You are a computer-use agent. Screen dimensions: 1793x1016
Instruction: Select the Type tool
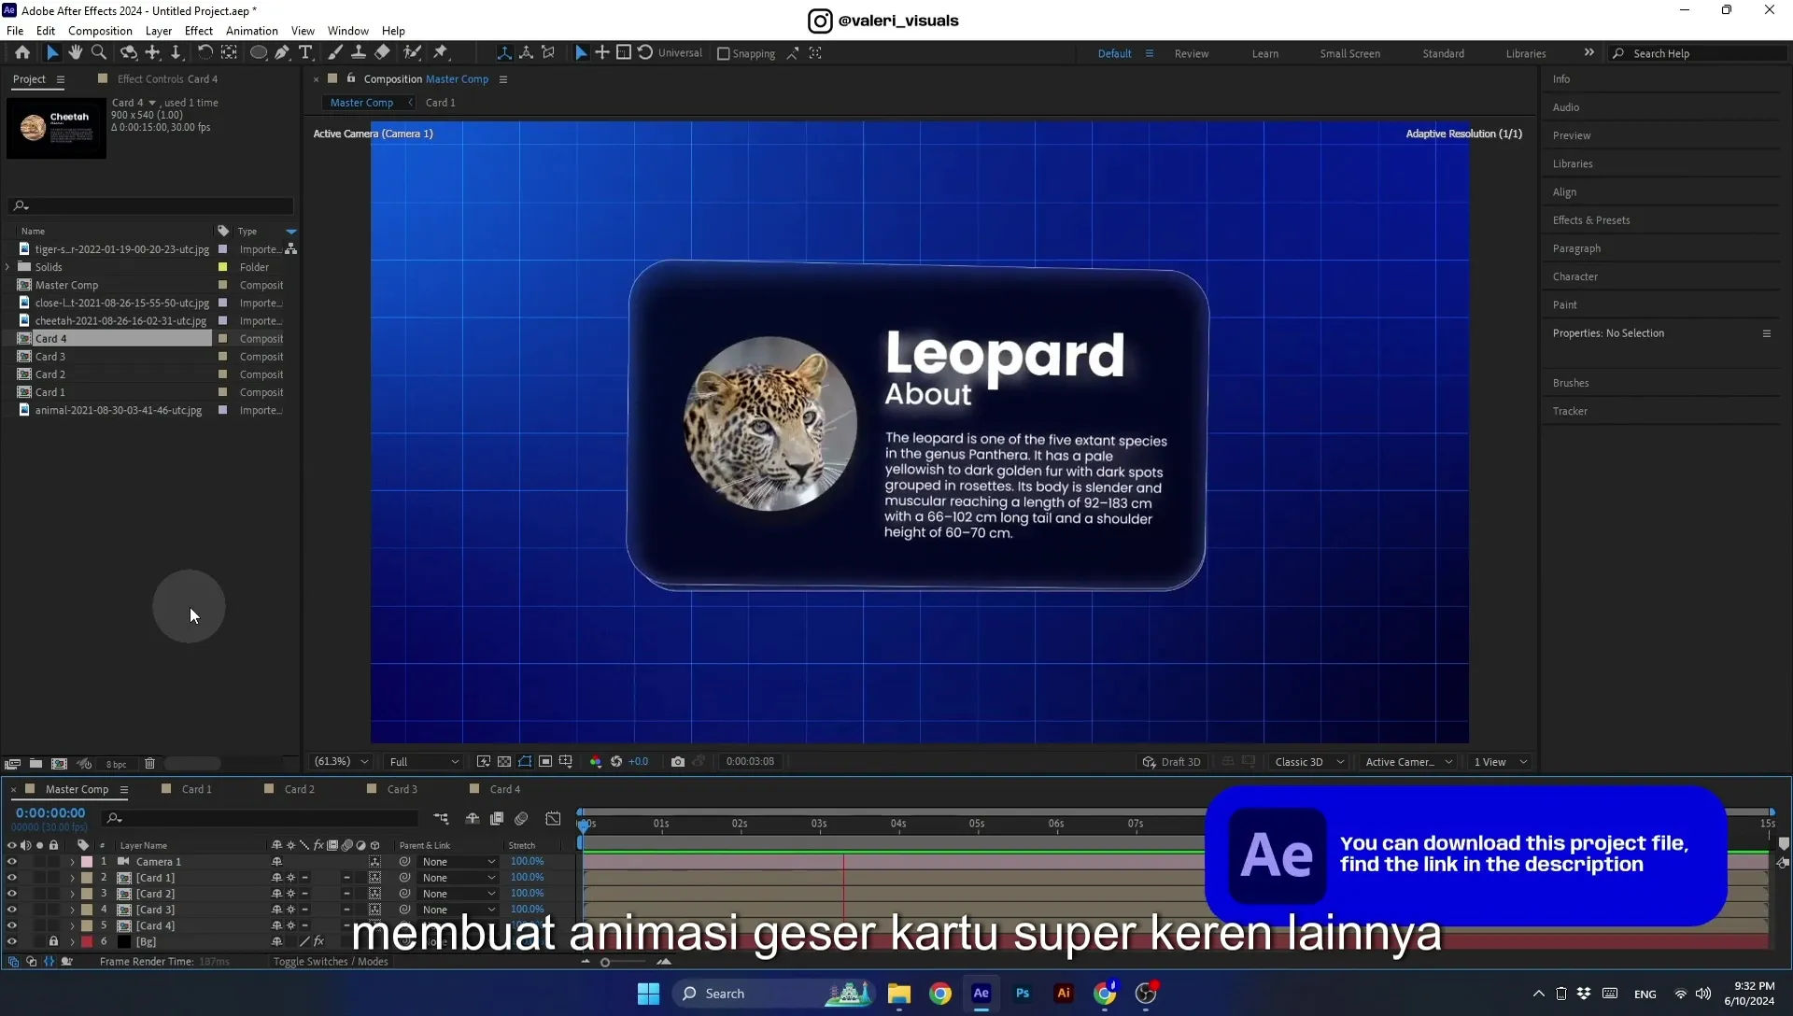pyautogui.click(x=305, y=53)
